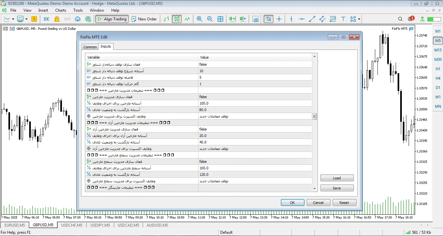Expand the chart templates dropdown

coord(27,19)
